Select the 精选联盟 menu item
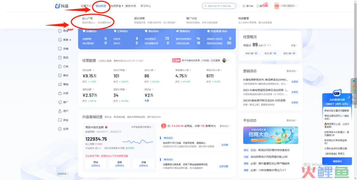 101,6
